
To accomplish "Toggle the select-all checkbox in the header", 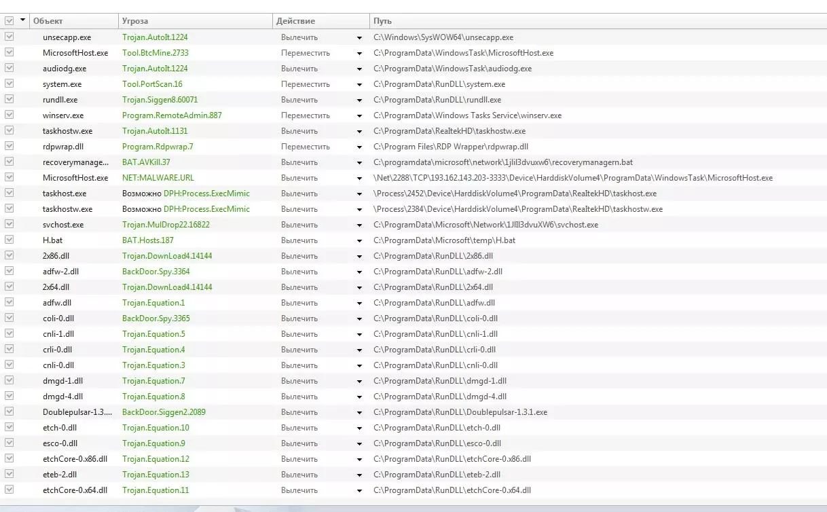I will pyautogui.click(x=9, y=21).
